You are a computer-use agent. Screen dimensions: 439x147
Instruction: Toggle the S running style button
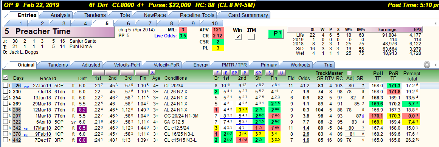pos(269,73)
